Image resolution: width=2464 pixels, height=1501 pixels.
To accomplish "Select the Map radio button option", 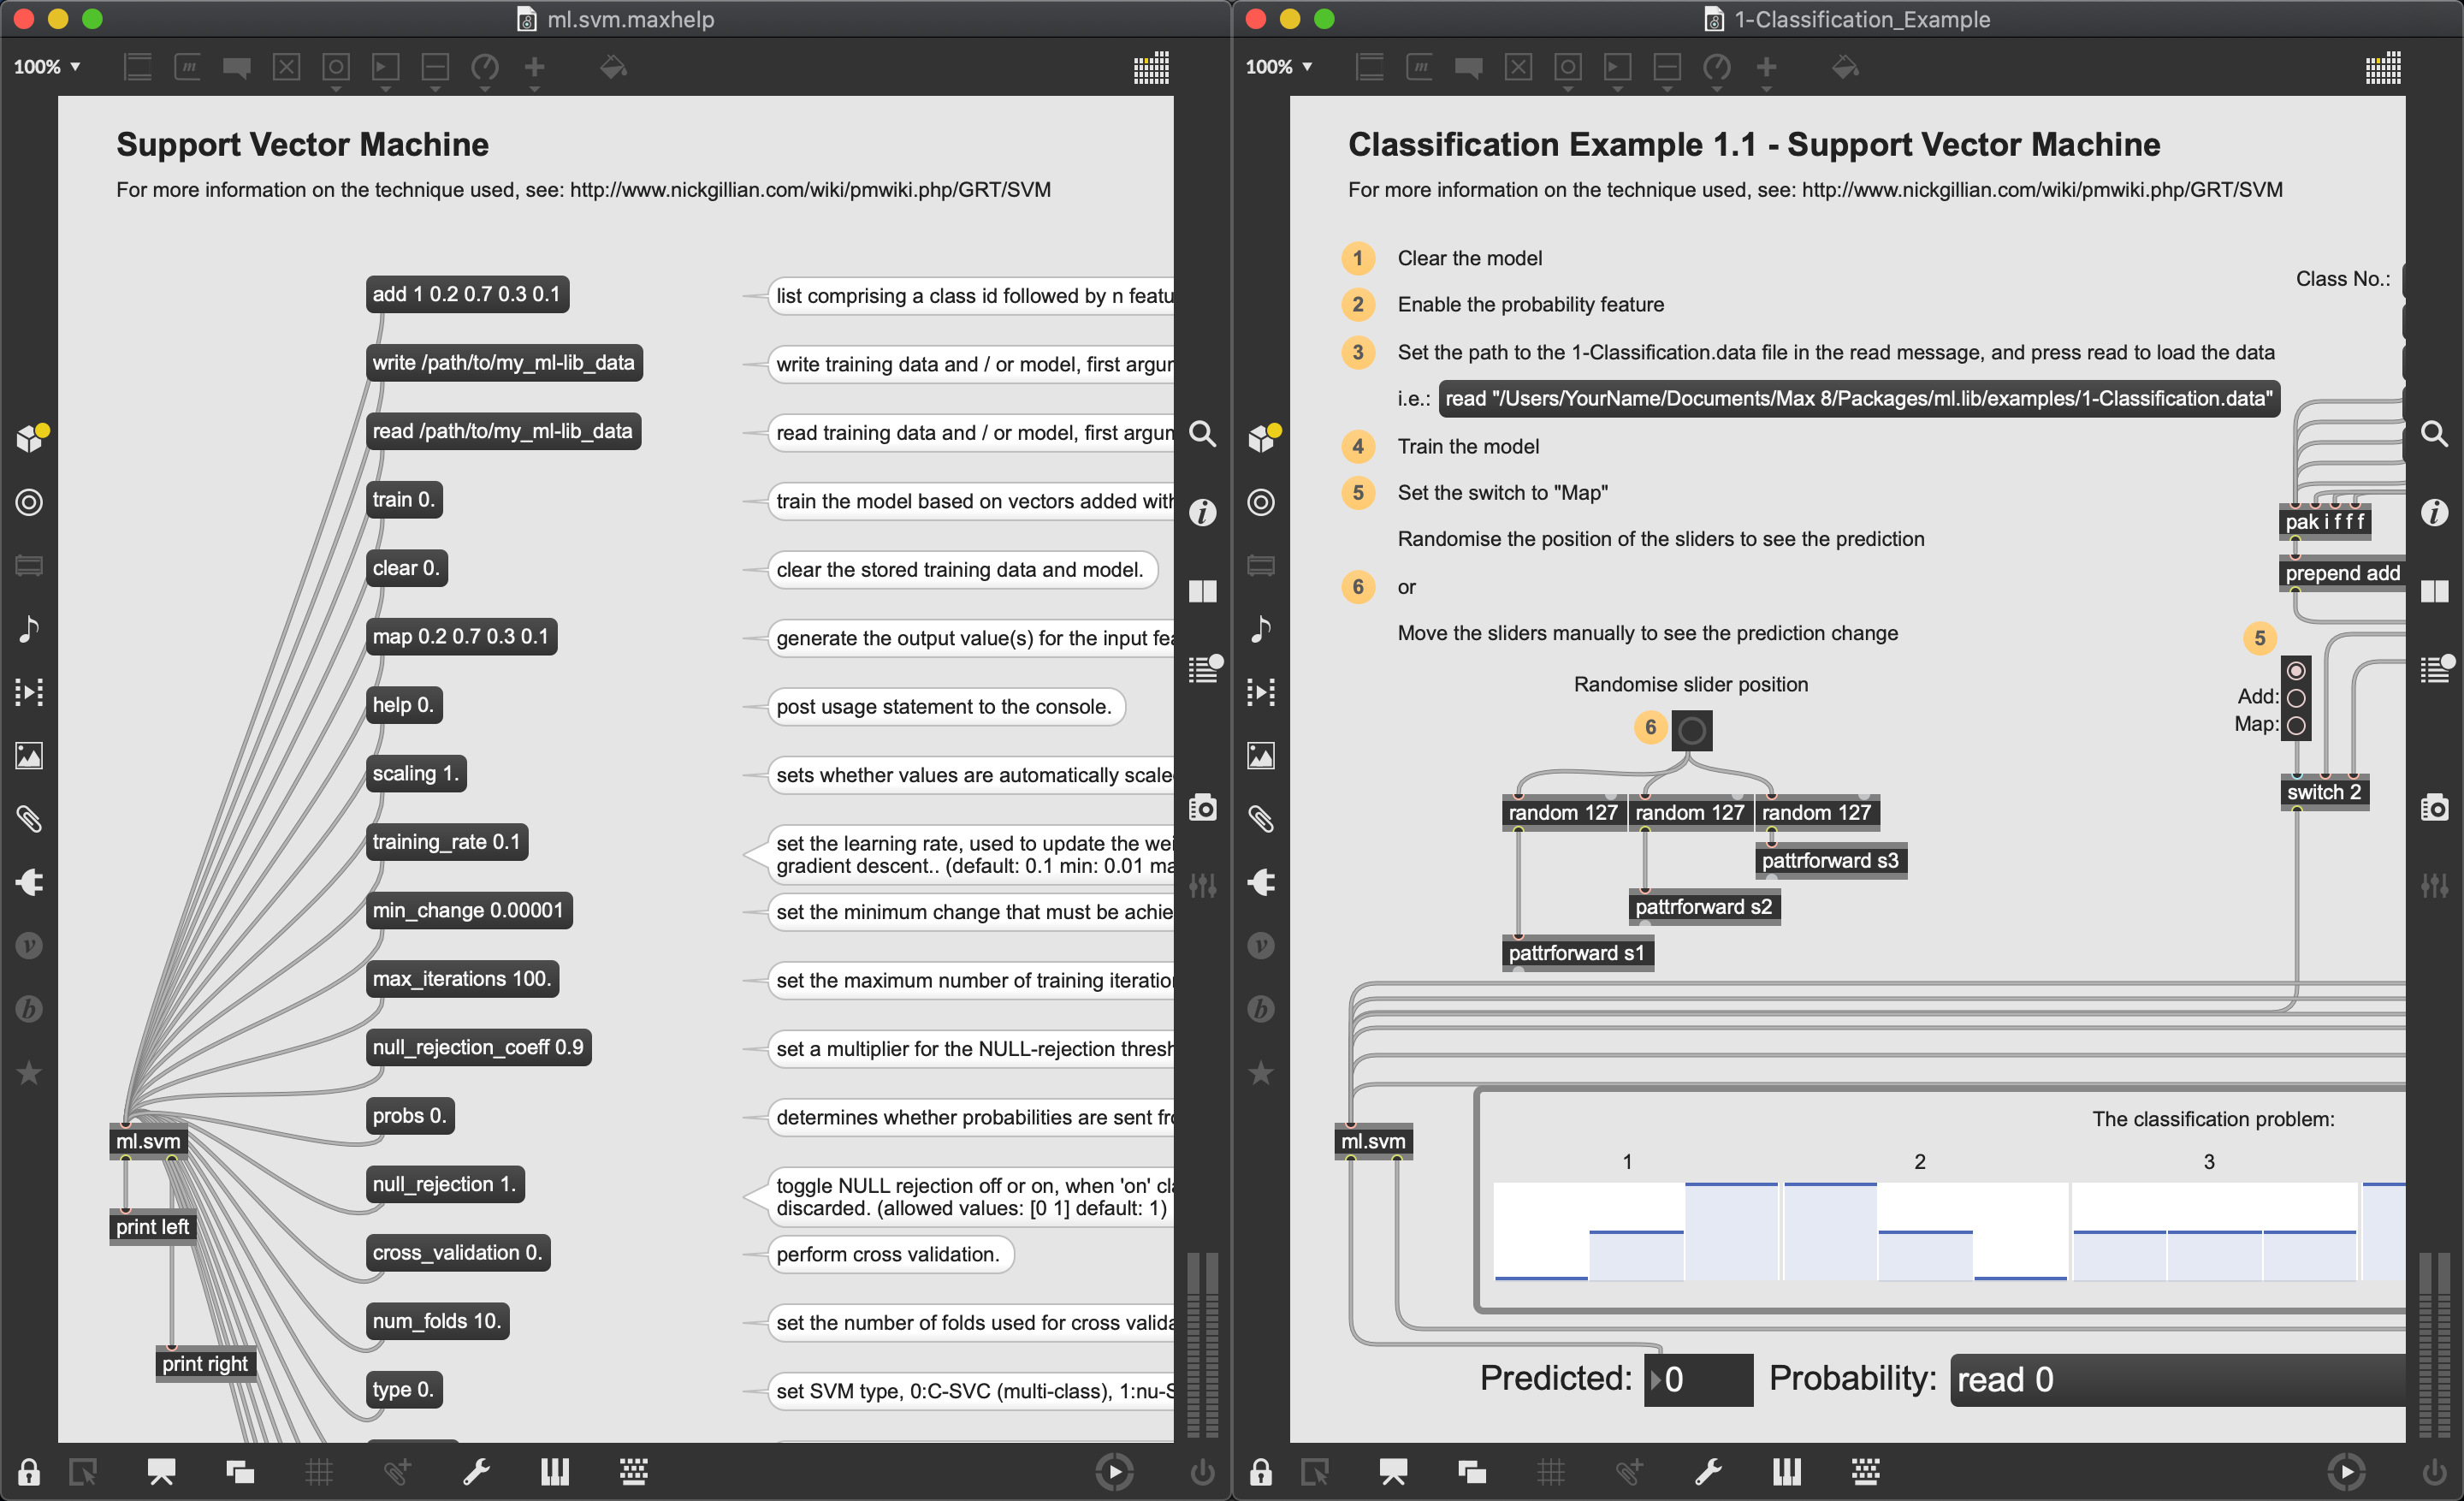I will coord(2296,726).
